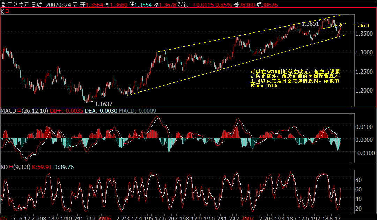Click the 0.0100 MACD axis label
The image size is (377, 220).
(x=365, y=126)
